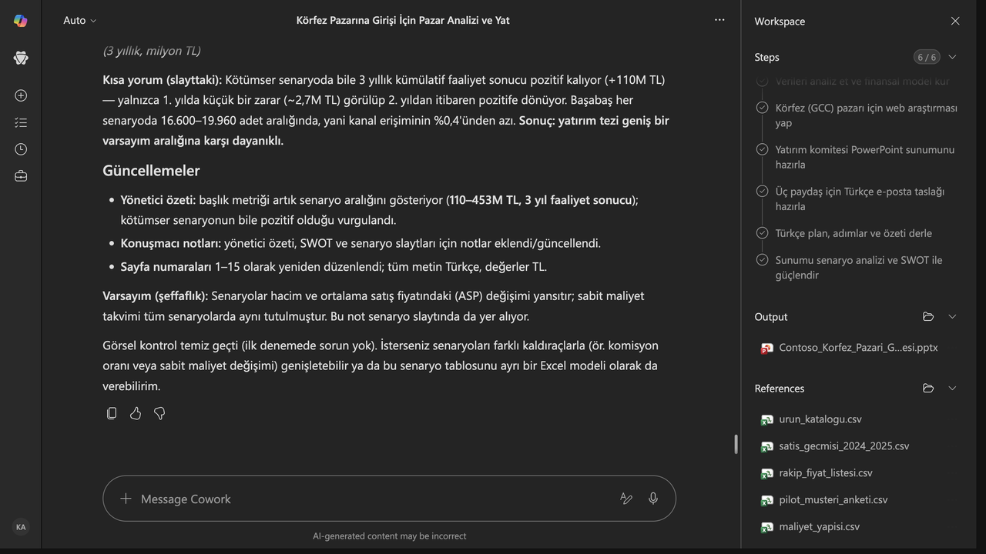Open maliyet_yapisi.csv reference
Image resolution: width=986 pixels, height=554 pixels.
point(819,527)
